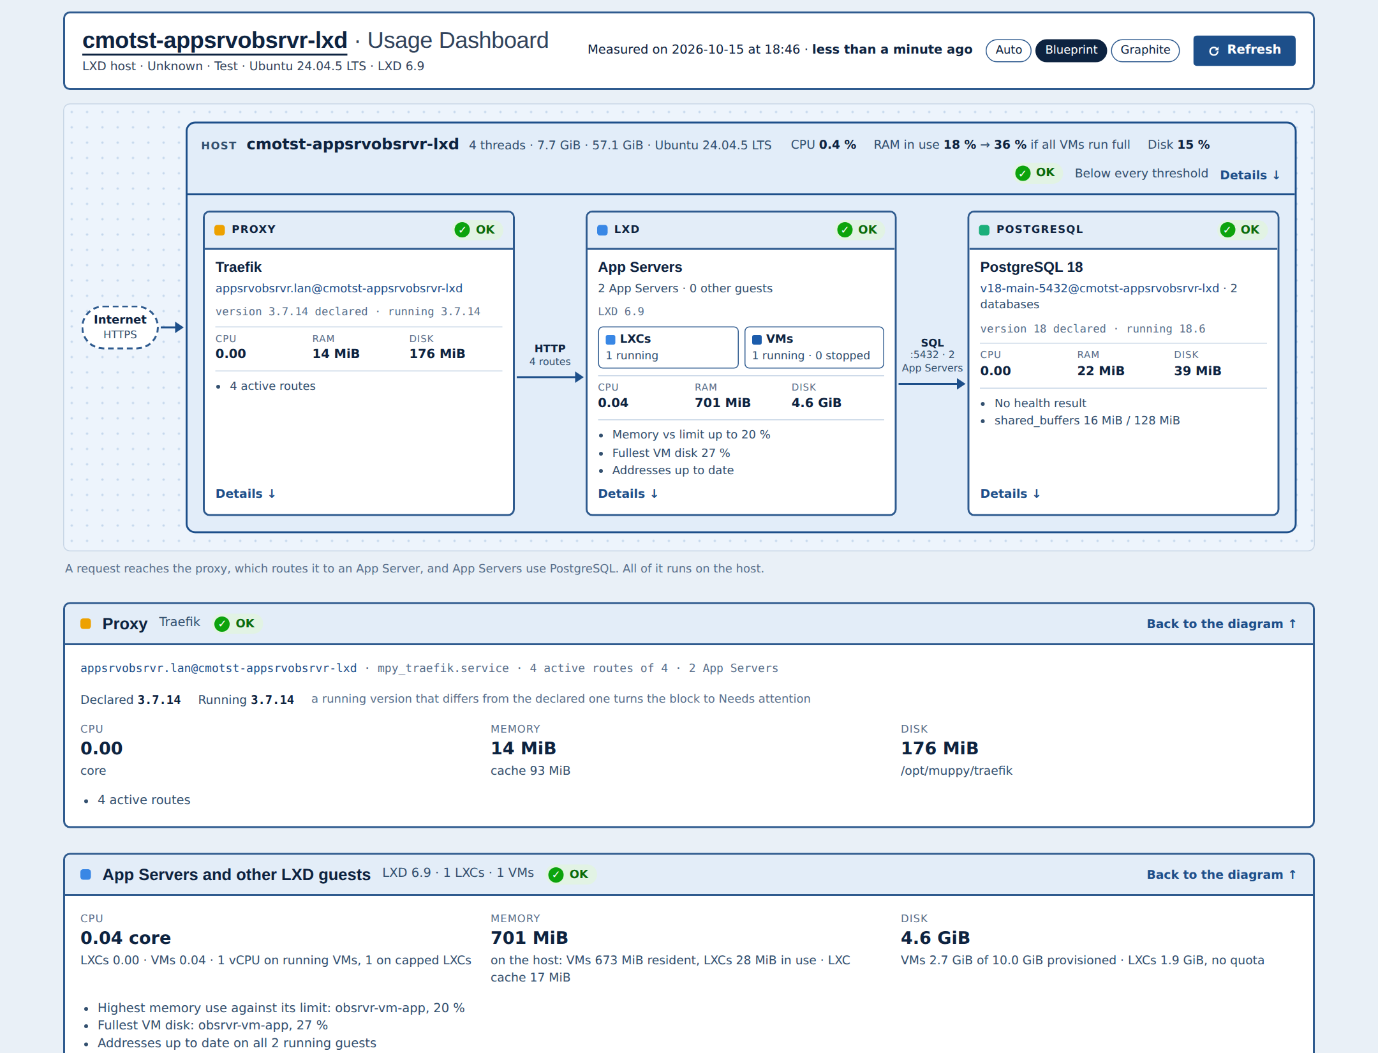Click 'No health result' in PostgreSQL card
This screenshot has height=1053, width=1378.
(1040, 403)
